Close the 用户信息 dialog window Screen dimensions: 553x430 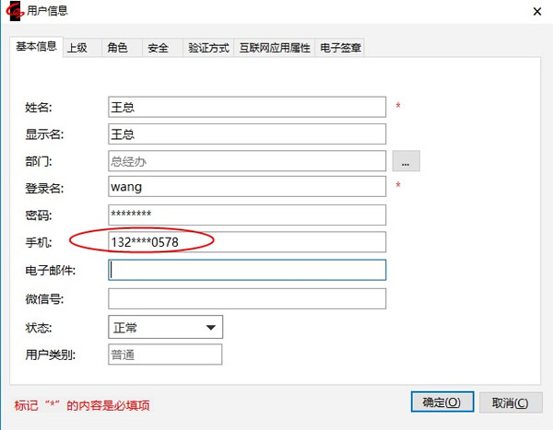[x=537, y=10]
